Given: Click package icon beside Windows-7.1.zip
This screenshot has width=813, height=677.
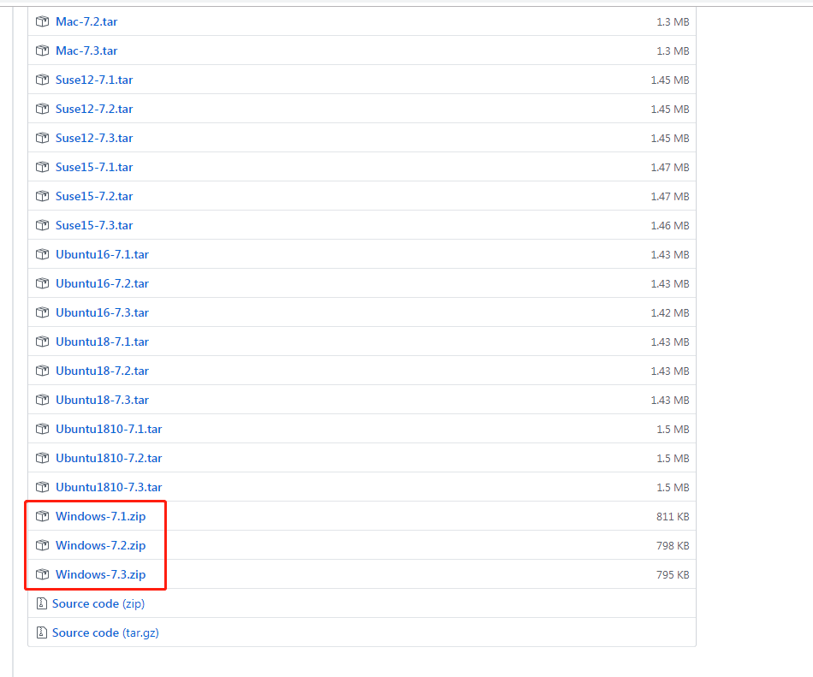Looking at the screenshot, I should (x=42, y=516).
